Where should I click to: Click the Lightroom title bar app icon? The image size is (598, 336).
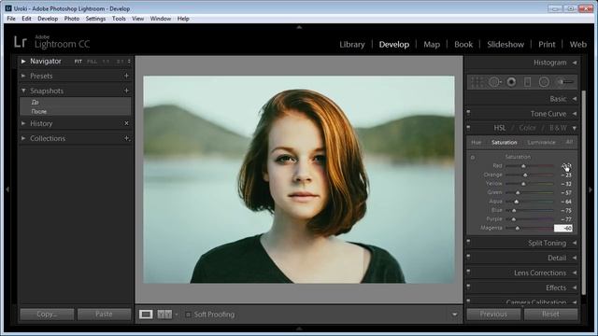click(x=8, y=8)
